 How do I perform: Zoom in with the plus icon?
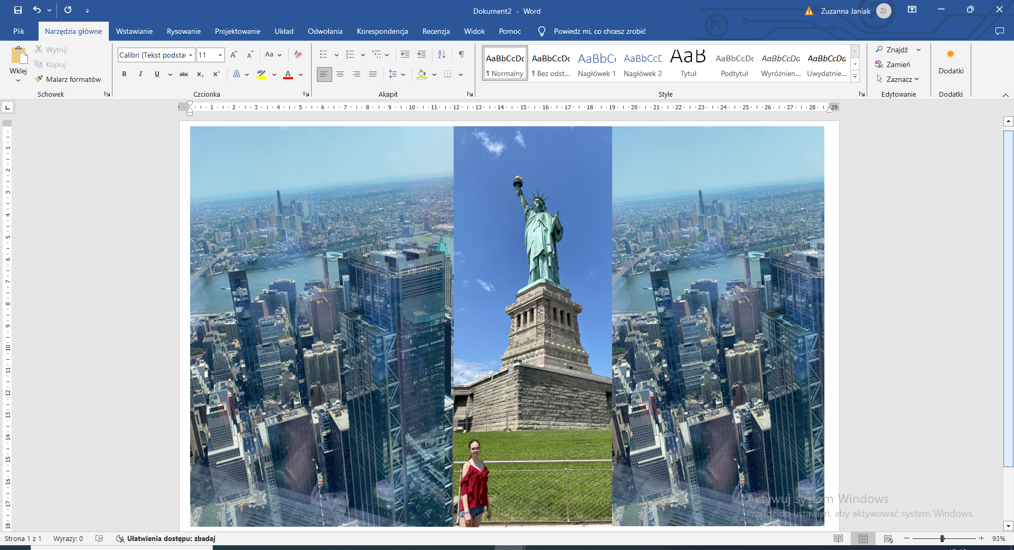coord(982,539)
